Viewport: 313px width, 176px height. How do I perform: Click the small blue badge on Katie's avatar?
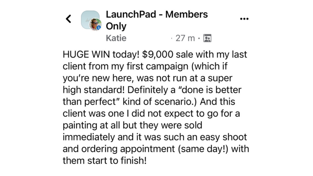point(99,28)
